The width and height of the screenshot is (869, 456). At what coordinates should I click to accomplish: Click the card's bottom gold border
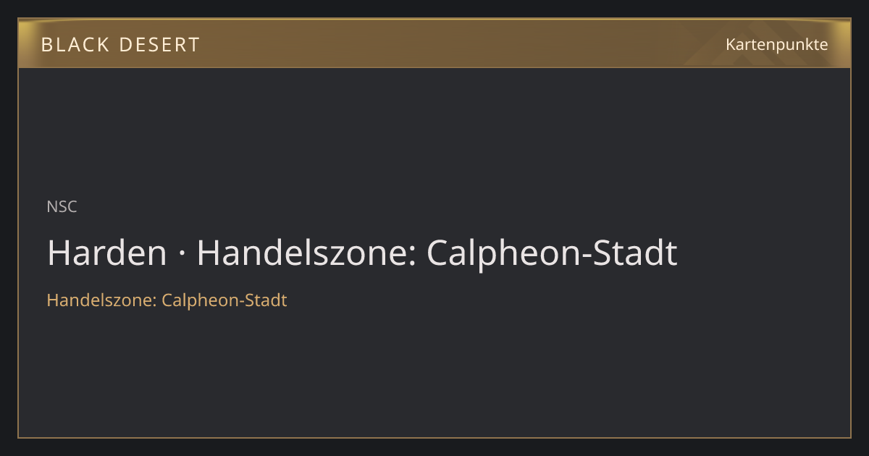pyautogui.click(x=434, y=437)
